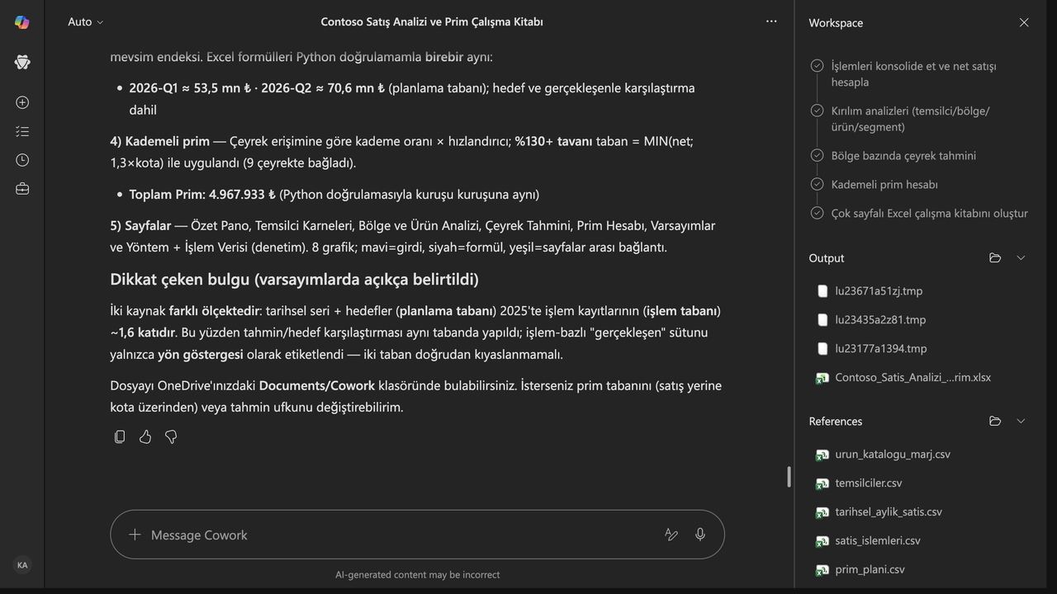Click 'AI-generated content may be incorrect' notice
This screenshot has height=594, width=1057.
click(x=417, y=574)
